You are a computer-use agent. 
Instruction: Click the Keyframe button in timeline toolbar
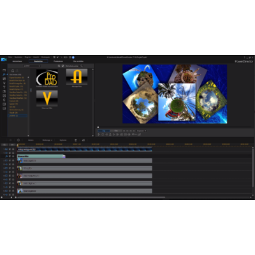[x=63, y=140]
